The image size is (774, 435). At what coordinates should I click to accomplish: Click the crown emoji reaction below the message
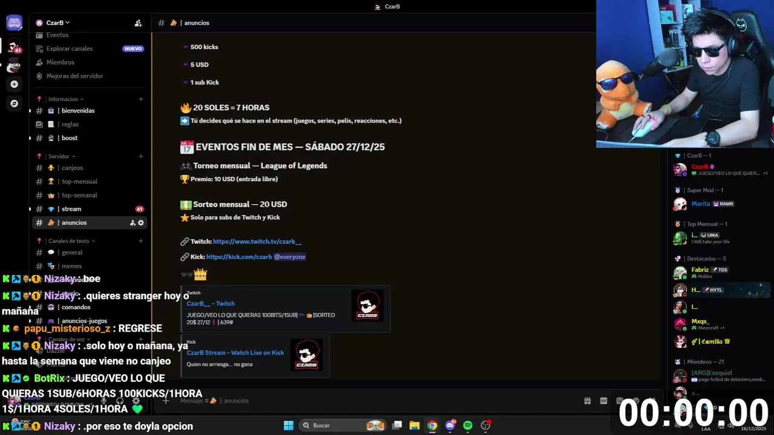click(200, 275)
